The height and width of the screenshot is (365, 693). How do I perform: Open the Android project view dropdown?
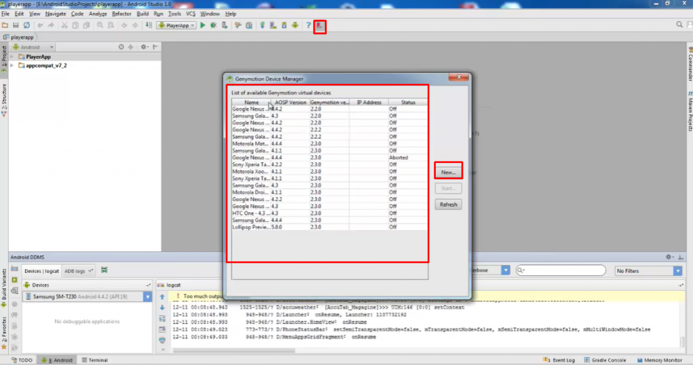pos(33,47)
